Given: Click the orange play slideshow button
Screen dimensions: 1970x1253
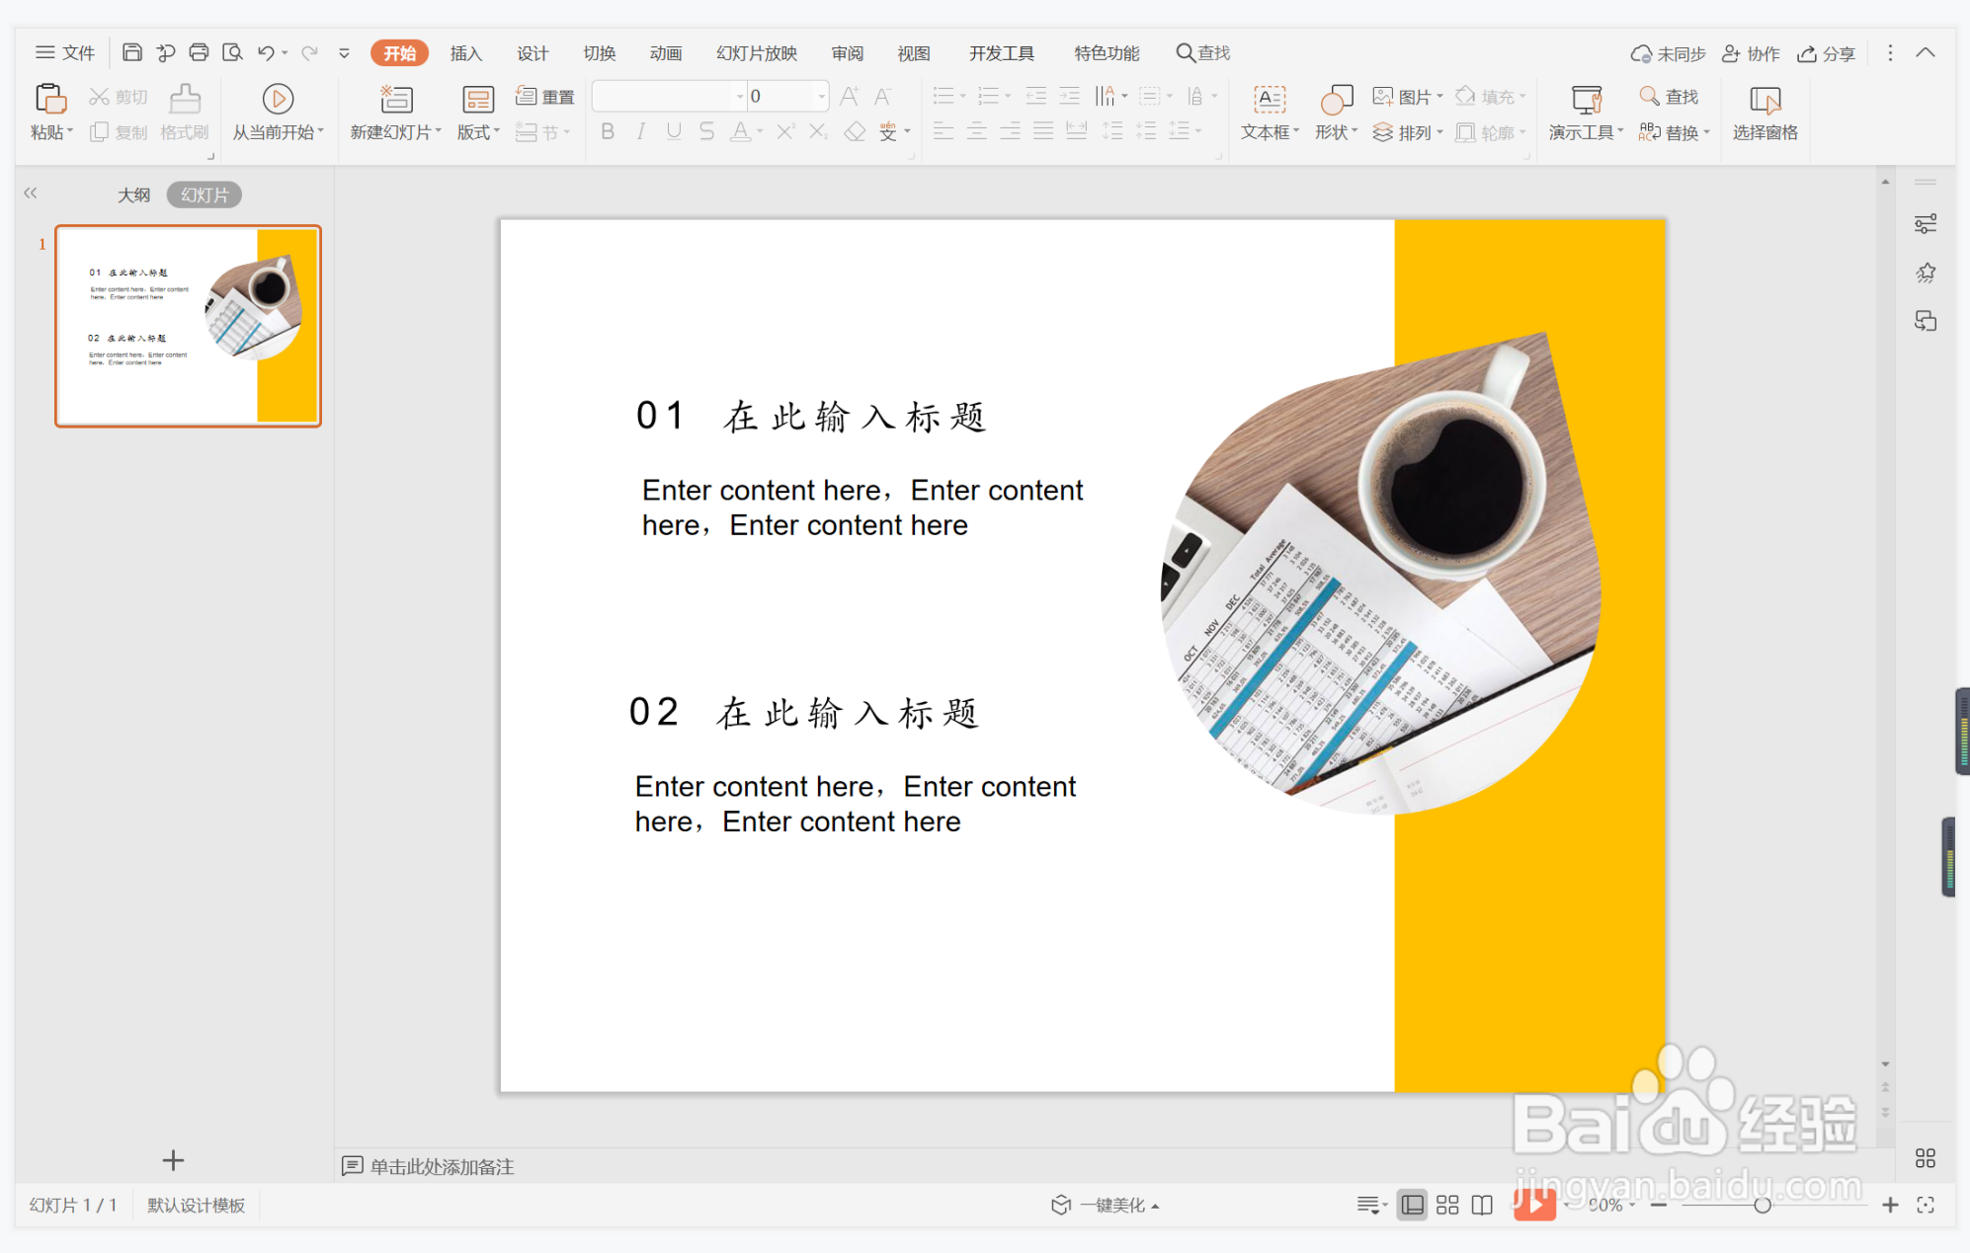Looking at the screenshot, I should click(1534, 1205).
